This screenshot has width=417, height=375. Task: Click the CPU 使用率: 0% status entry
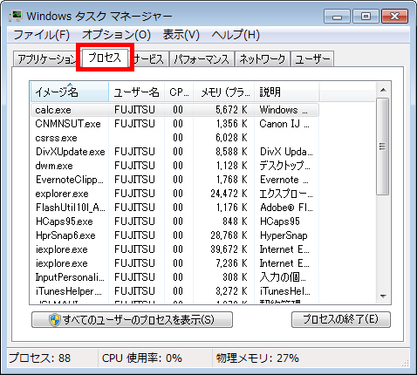tap(142, 358)
